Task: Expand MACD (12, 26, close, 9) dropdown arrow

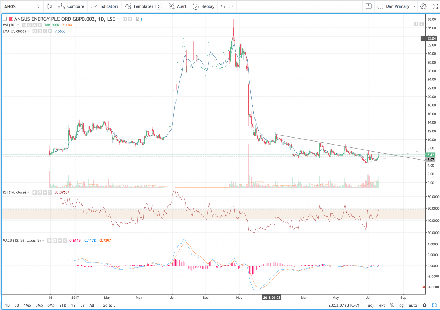Action: point(43,241)
